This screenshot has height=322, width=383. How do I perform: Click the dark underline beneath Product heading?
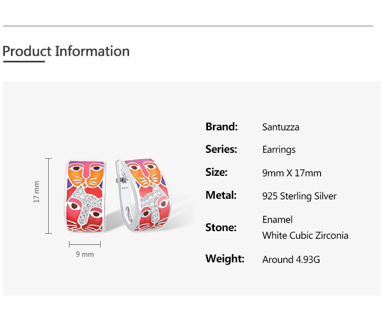point(24,62)
